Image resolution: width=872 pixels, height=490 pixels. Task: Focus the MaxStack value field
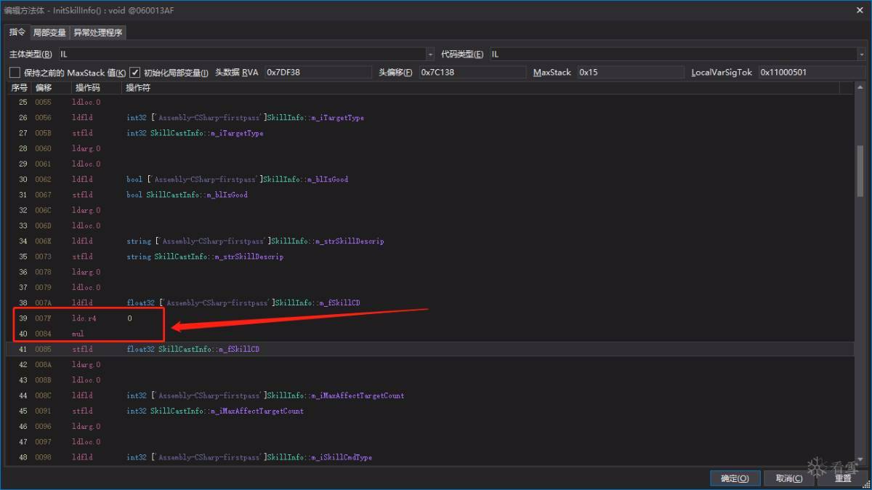[x=629, y=73]
